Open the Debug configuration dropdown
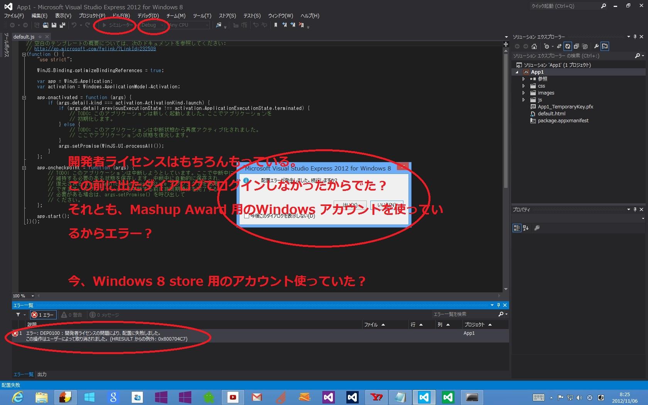Screen dimensions: 648x405 [x=153, y=25]
